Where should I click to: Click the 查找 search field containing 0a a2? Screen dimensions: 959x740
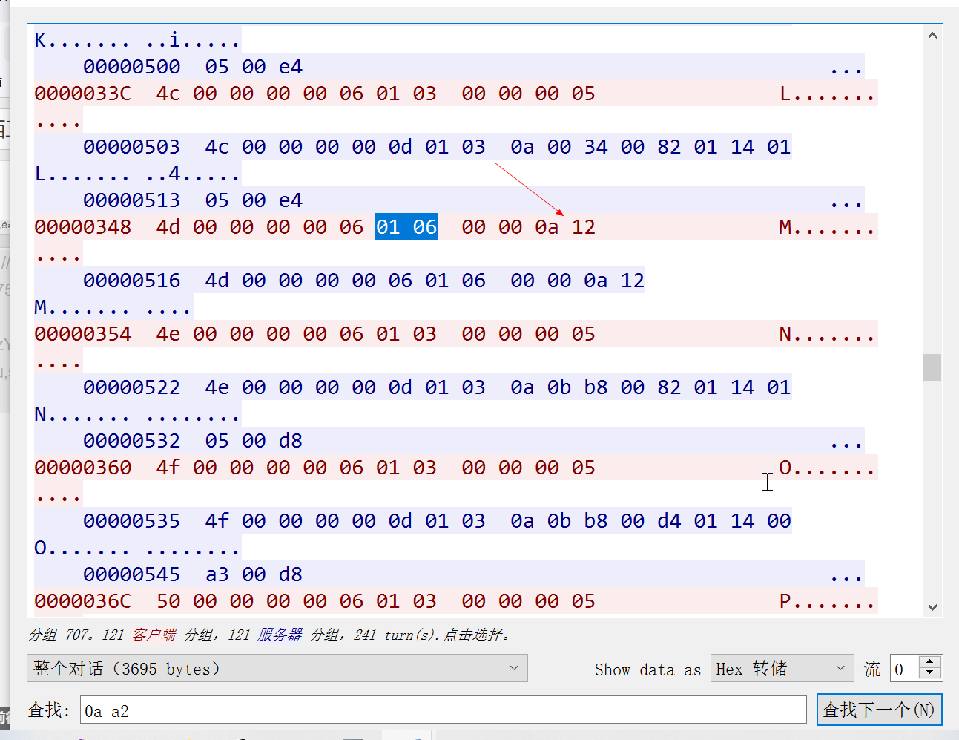(x=444, y=710)
